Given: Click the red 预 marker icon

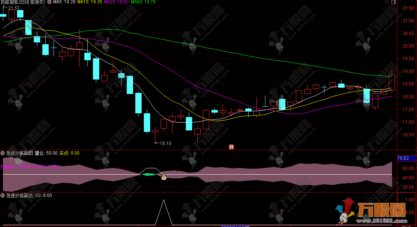Looking at the screenshot, I should coord(232,147).
